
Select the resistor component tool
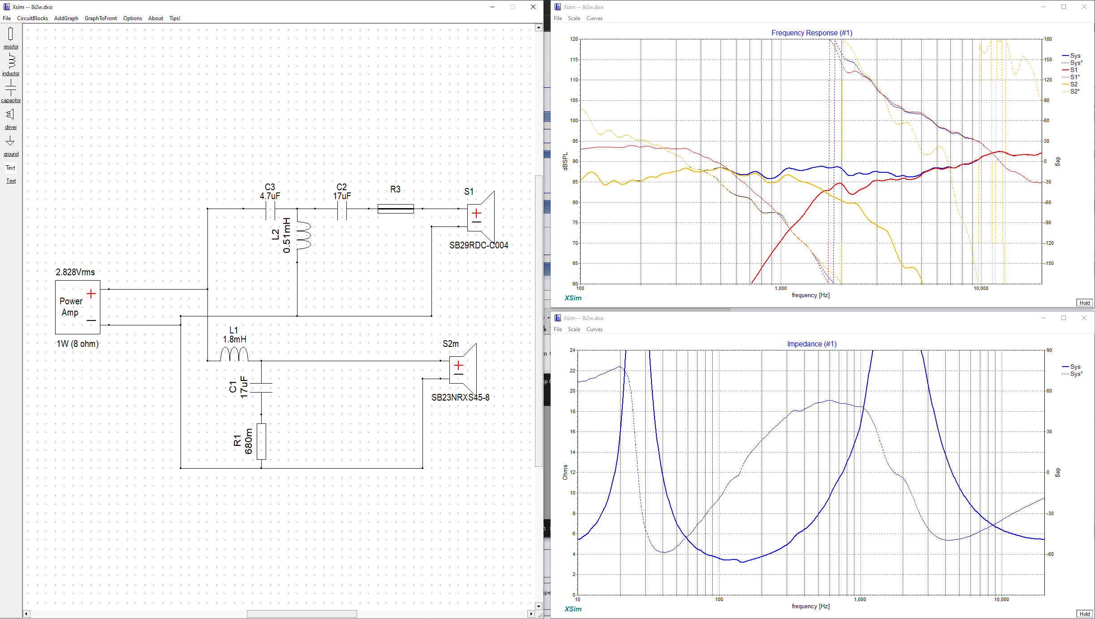[x=11, y=38]
